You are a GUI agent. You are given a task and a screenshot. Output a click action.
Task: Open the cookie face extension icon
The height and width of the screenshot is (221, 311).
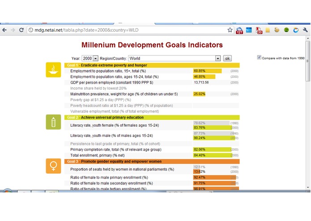coord(277,30)
